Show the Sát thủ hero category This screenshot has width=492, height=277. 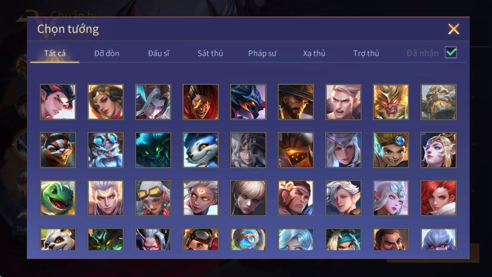point(210,53)
